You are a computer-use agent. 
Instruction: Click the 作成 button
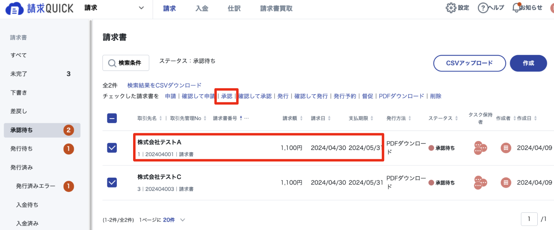[x=528, y=63]
